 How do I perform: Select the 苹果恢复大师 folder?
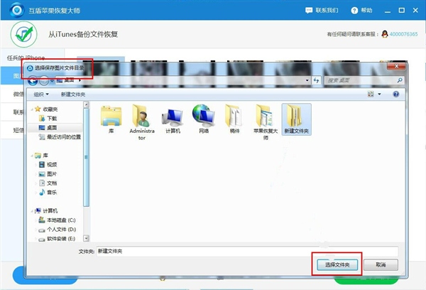point(266,122)
